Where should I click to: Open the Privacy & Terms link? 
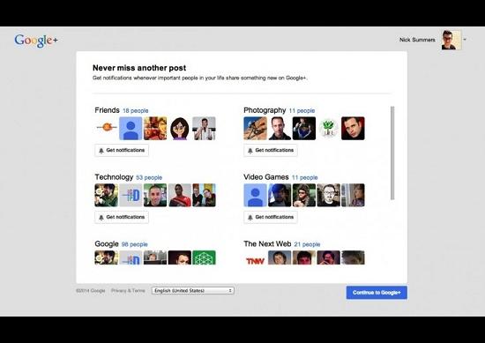128,290
